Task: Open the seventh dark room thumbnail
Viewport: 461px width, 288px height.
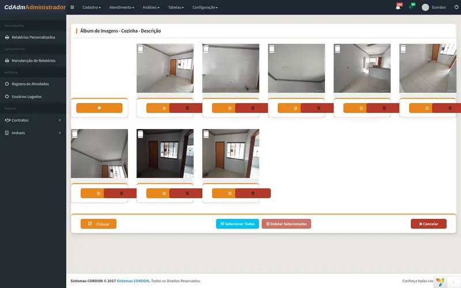Action: pyautogui.click(x=165, y=153)
